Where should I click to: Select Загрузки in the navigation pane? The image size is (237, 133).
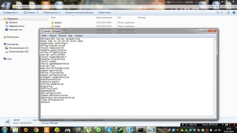point(13,22)
